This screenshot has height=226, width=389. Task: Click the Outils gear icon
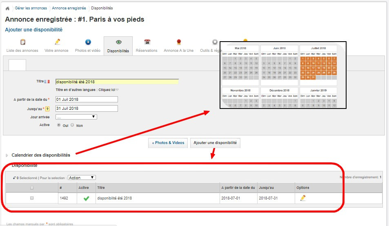(x=214, y=42)
